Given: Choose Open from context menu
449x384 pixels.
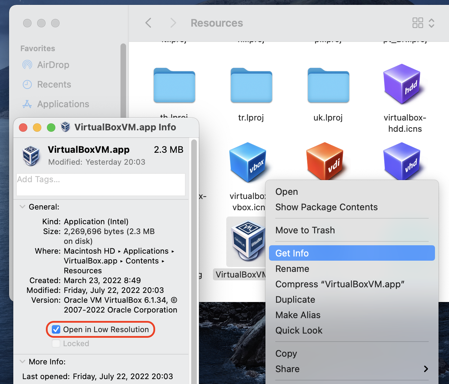Looking at the screenshot, I should (352, 192).
